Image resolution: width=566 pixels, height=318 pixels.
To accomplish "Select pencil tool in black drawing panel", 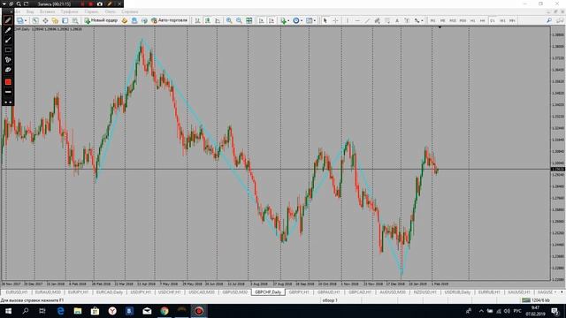I will (8, 20).
